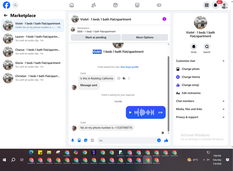Send a thumbs-up like from composer

(166, 140)
